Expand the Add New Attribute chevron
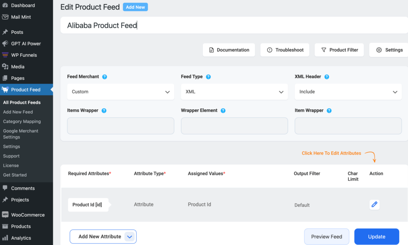The image size is (408, 245). [129, 237]
